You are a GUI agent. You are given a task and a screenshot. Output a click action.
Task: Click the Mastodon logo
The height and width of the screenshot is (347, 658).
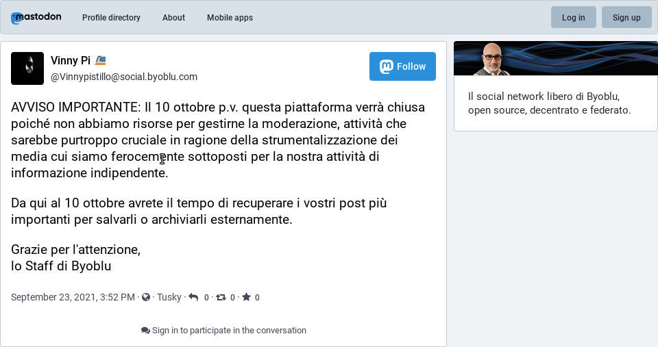pyautogui.click(x=36, y=18)
